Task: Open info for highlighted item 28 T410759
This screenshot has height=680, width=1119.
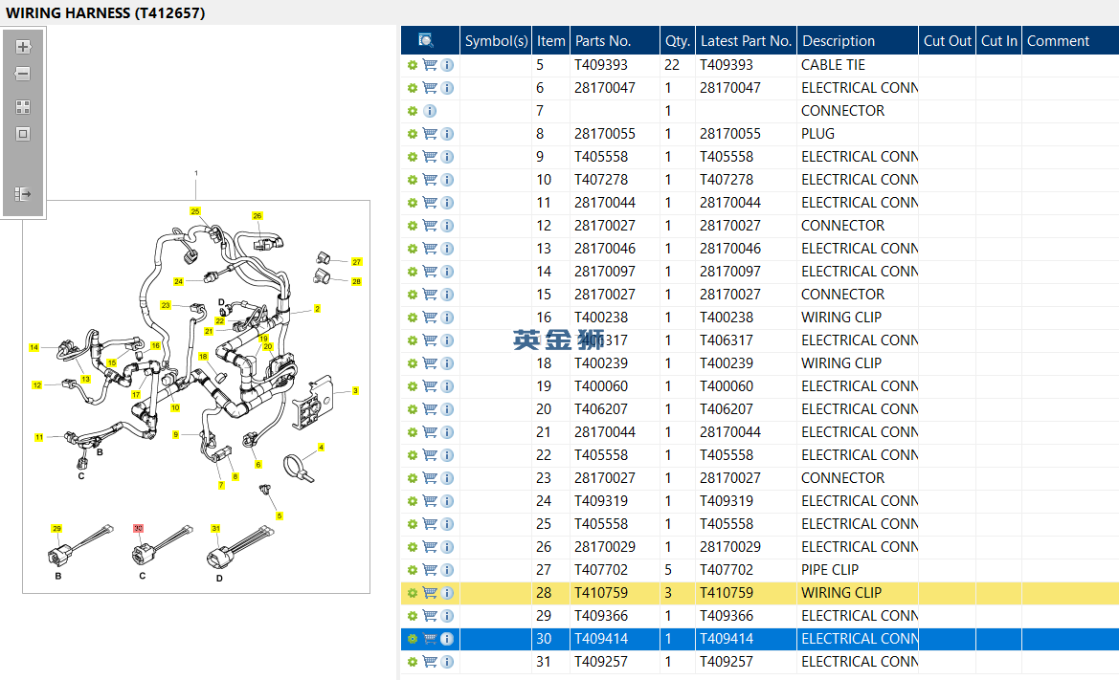Action: pos(447,593)
